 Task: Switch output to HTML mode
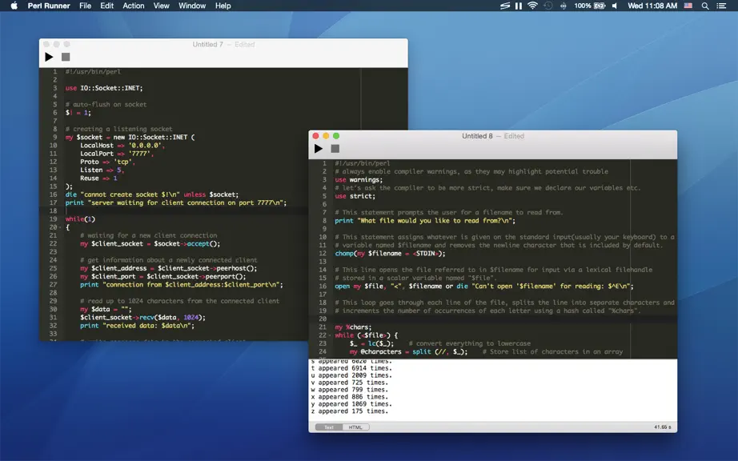tap(355, 427)
